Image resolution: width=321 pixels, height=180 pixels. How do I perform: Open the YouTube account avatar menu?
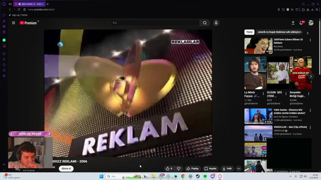(x=311, y=23)
